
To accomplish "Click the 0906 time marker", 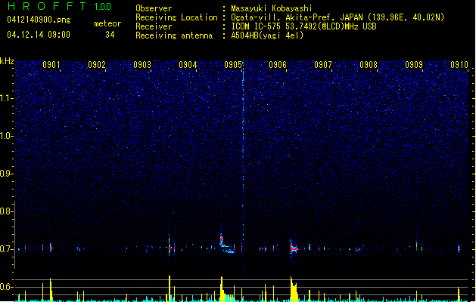I will tap(278, 65).
